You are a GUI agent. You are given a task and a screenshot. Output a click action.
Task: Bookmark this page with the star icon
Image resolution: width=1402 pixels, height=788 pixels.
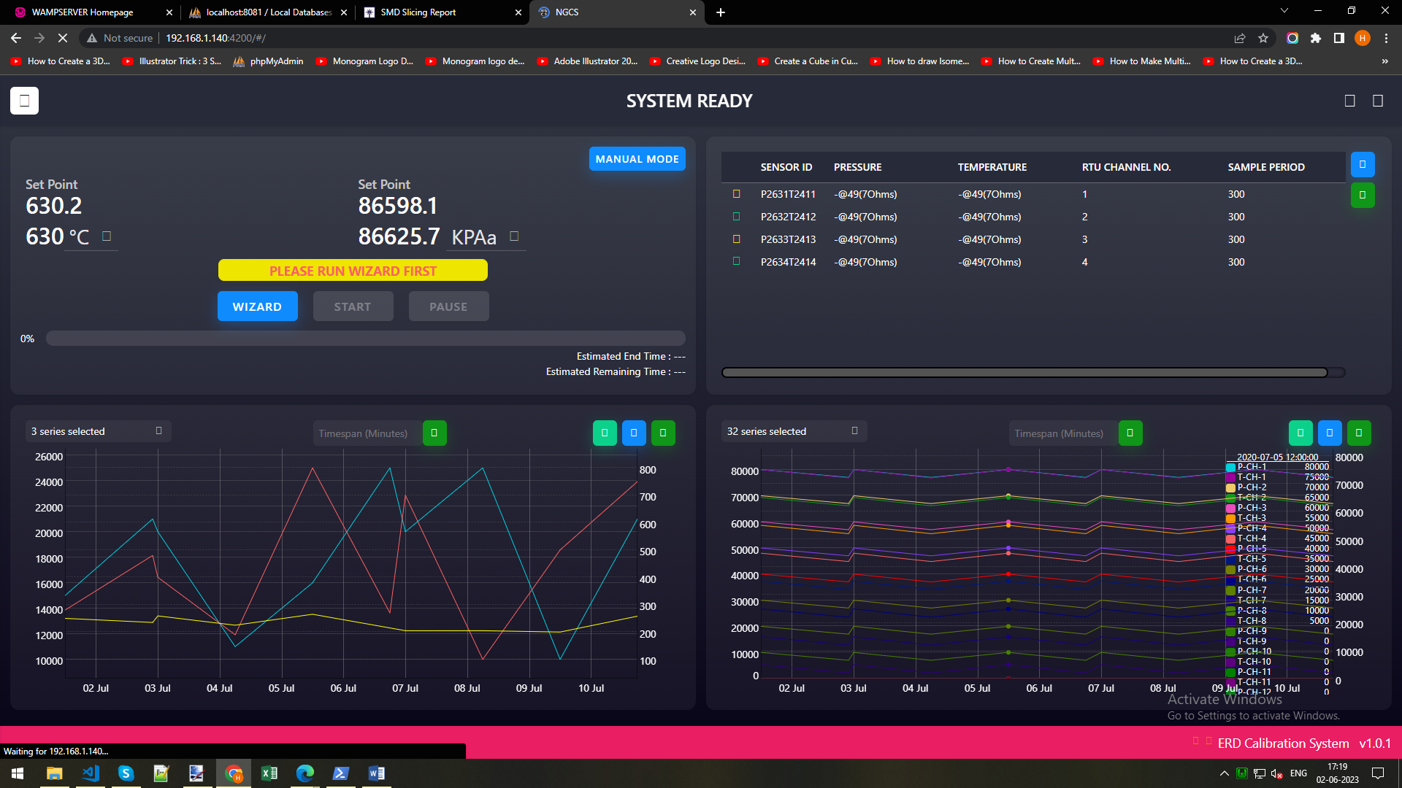[x=1263, y=38]
